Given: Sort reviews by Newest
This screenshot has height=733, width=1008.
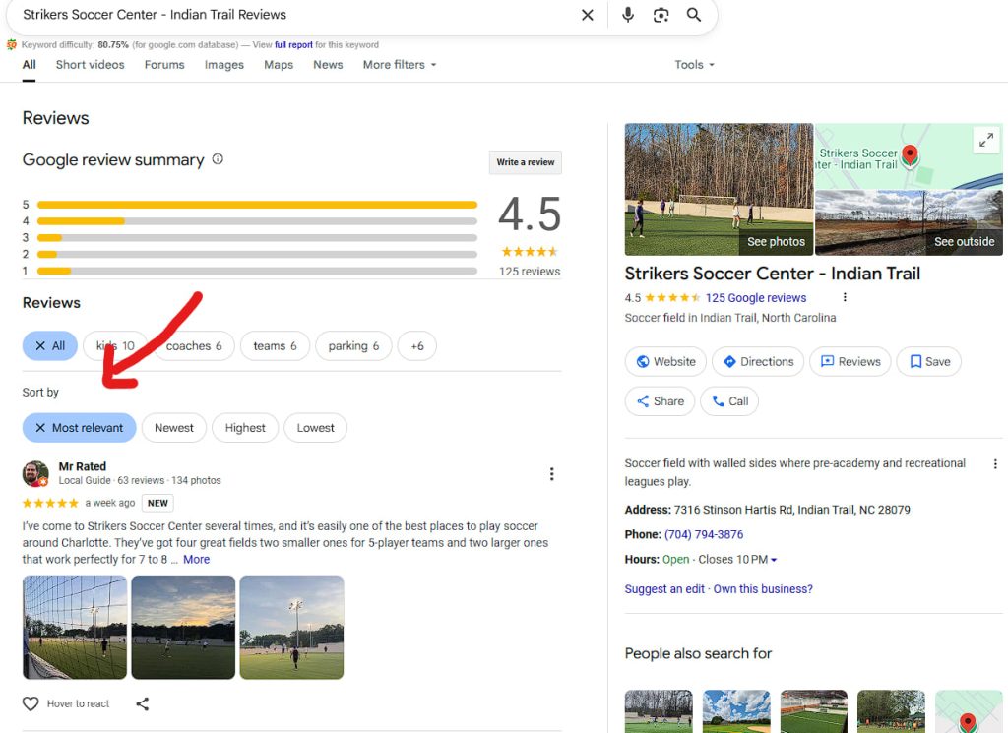Looking at the screenshot, I should (173, 428).
